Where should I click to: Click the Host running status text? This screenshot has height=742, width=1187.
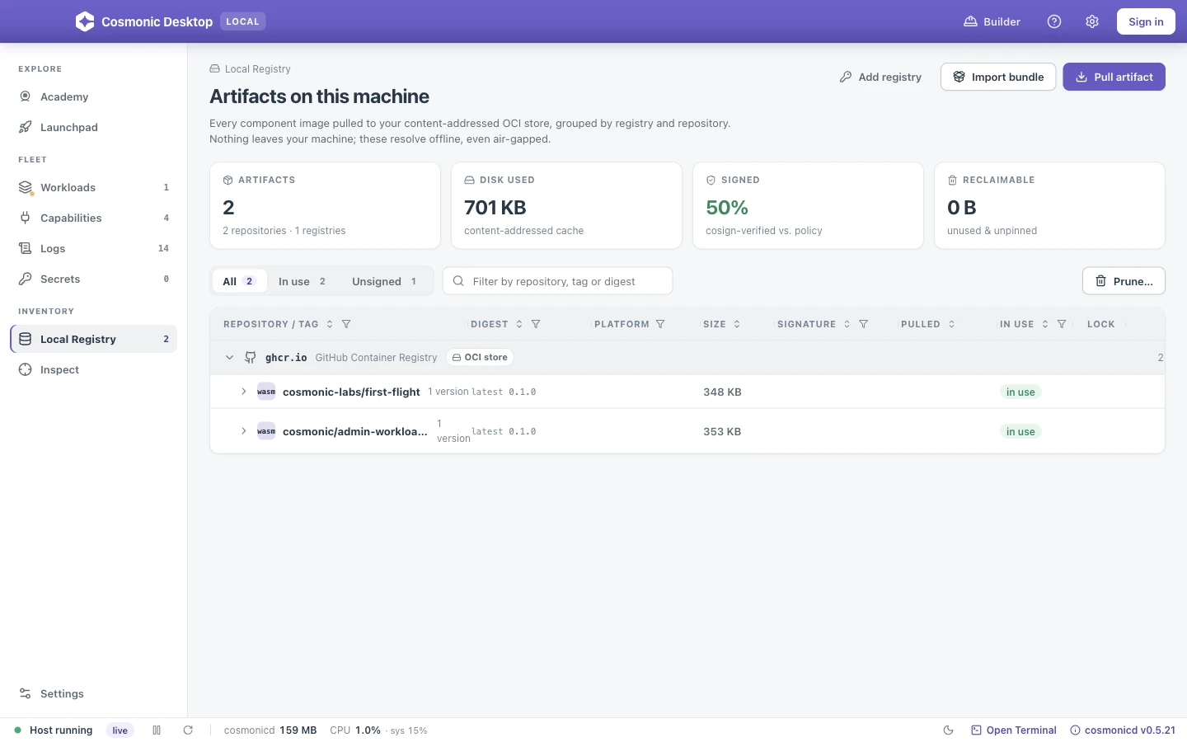(x=61, y=730)
